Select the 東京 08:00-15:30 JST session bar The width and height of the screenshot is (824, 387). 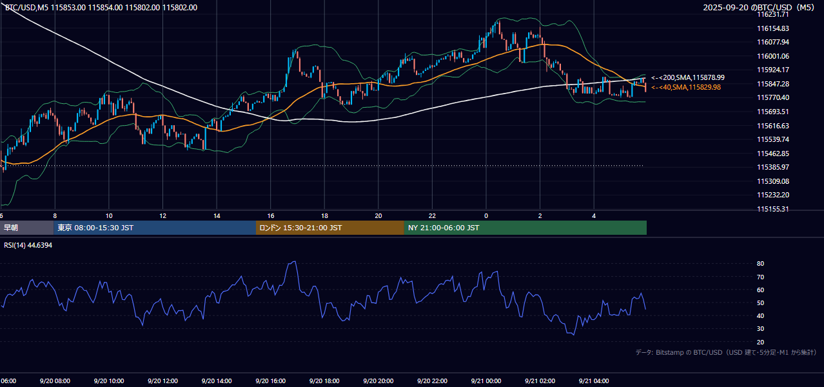(x=155, y=228)
